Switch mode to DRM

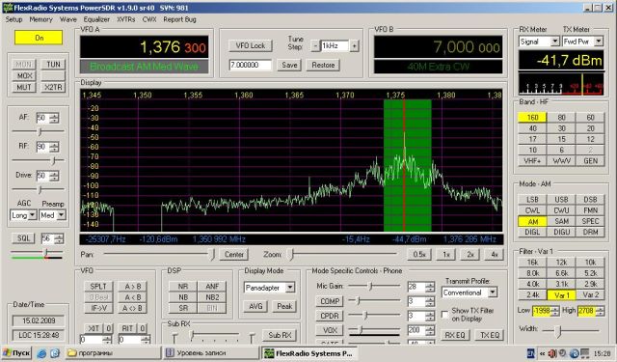click(590, 232)
